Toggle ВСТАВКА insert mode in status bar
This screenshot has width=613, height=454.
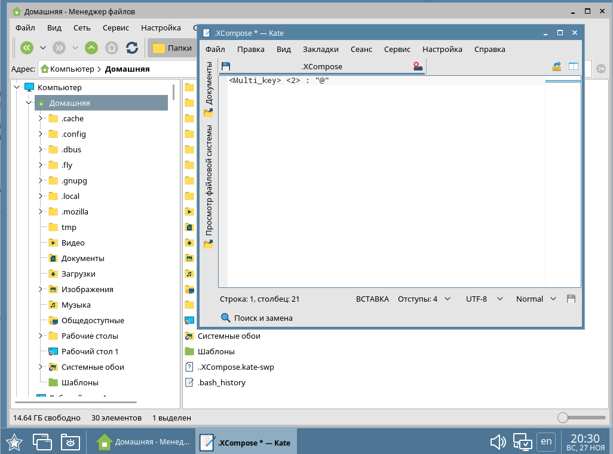pyautogui.click(x=372, y=299)
